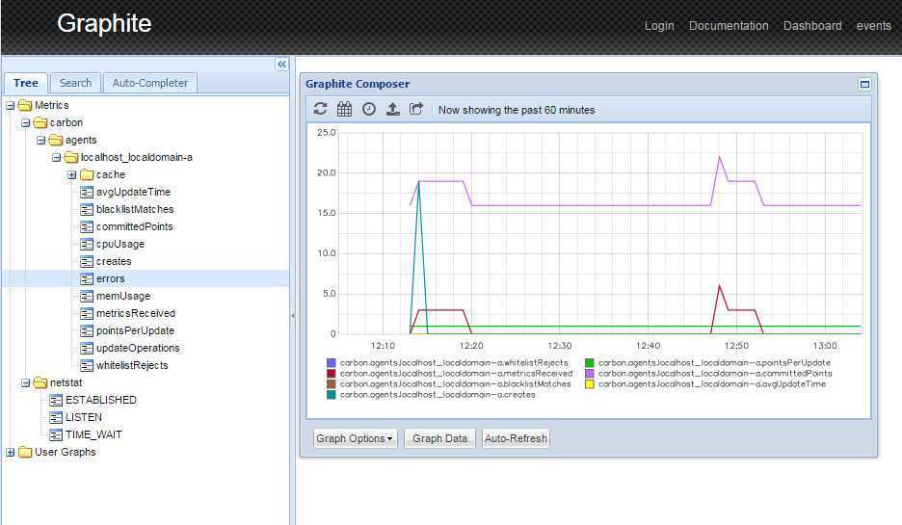Expand the cache tree node
The height and width of the screenshot is (525, 902).
pyautogui.click(x=72, y=174)
